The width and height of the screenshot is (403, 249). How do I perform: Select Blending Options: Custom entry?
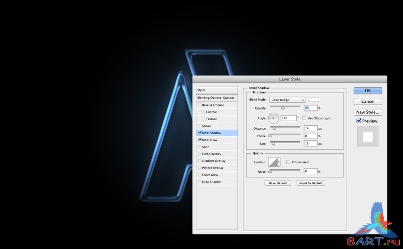pos(217,97)
